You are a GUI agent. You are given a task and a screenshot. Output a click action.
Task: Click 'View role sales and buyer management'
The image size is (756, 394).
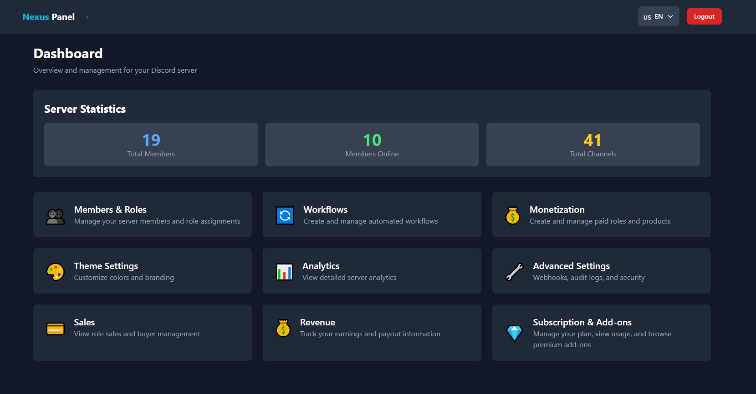[x=137, y=334]
